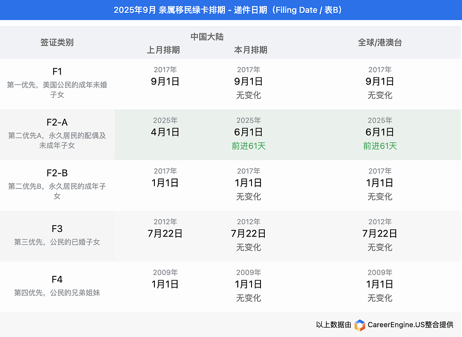
Task: Click 无变化 under F4 全球/港澳台
Action: click(x=380, y=298)
